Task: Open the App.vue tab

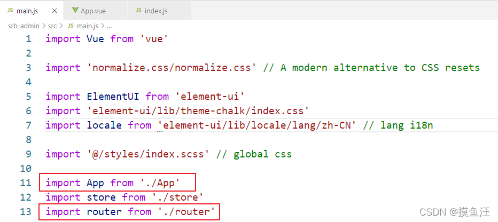Action: (x=95, y=11)
